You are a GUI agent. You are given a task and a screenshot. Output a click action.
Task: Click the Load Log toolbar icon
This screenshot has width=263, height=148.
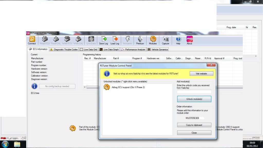point(115,39)
